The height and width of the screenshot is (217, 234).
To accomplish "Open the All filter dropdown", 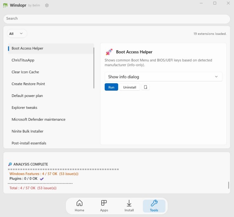I will 17,34.
